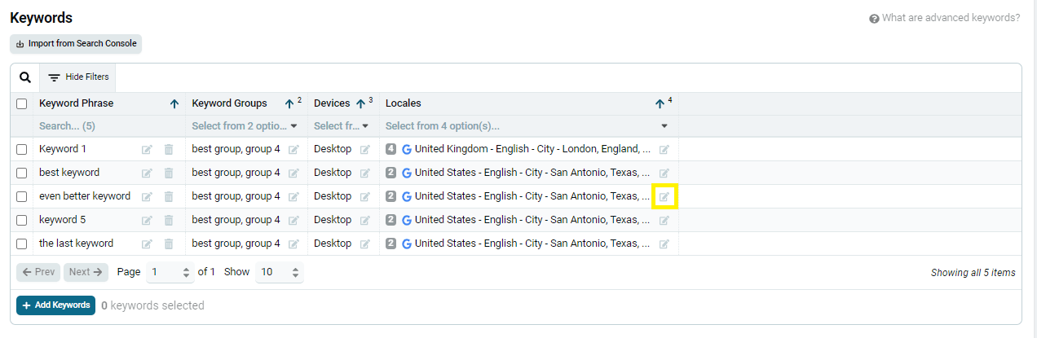Edit keyword groups for the last keyword

[x=293, y=244]
